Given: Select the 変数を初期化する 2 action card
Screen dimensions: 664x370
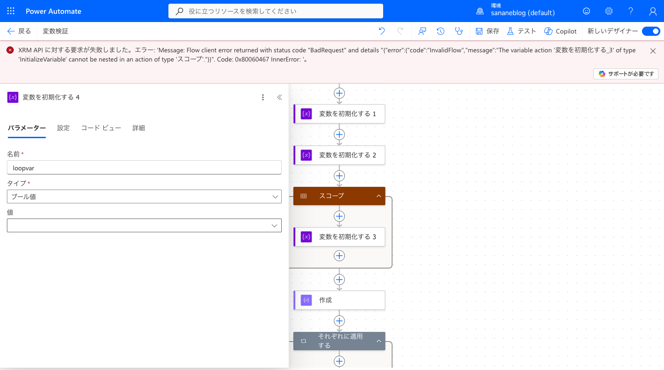Looking at the screenshot, I should point(339,155).
